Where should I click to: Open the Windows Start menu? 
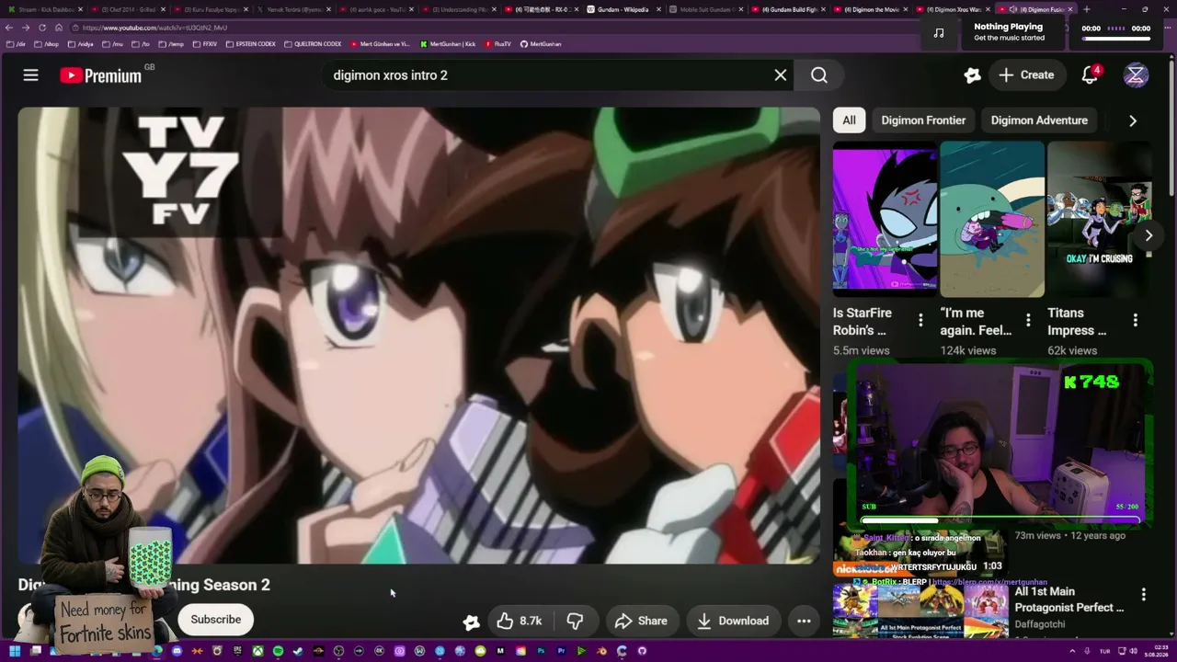click(15, 651)
